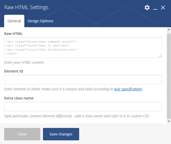Switch to the Design Options tab
The image size is (171, 144).
[40, 21]
